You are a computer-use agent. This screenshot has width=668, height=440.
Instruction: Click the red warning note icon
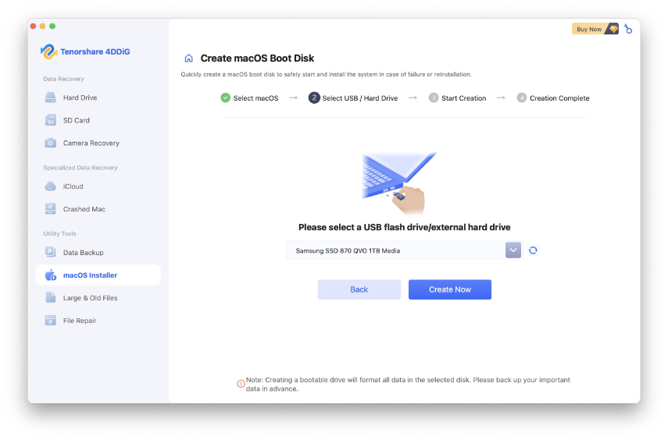tap(241, 384)
